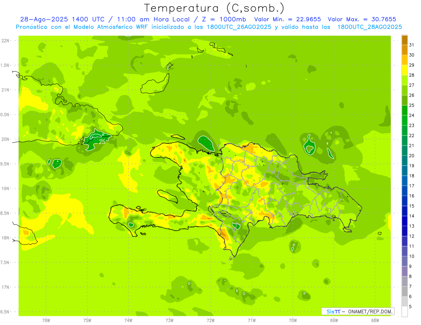Click the legend value '10'
Image resolution: width=421 pixels, height=325 pixels.
click(412, 256)
